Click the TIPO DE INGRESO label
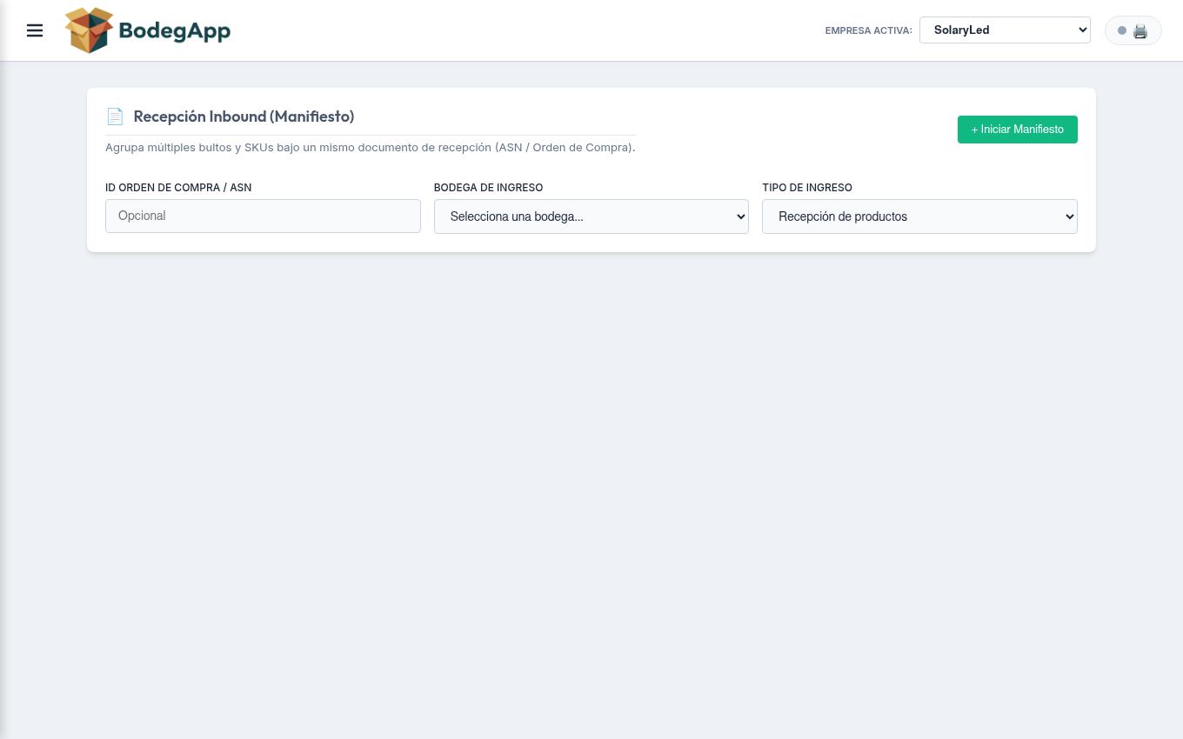The width and height of the screenshot is (1183, 739). click(807, 188)
